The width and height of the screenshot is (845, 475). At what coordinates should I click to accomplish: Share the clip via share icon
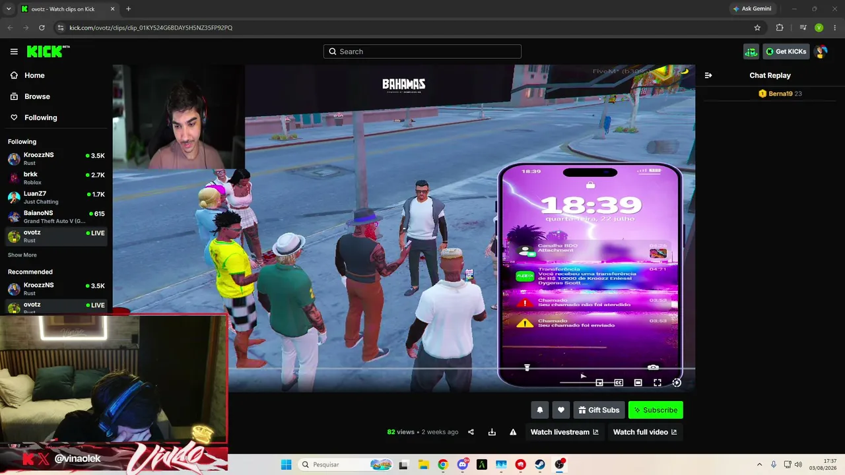click(x=471, y=432)
